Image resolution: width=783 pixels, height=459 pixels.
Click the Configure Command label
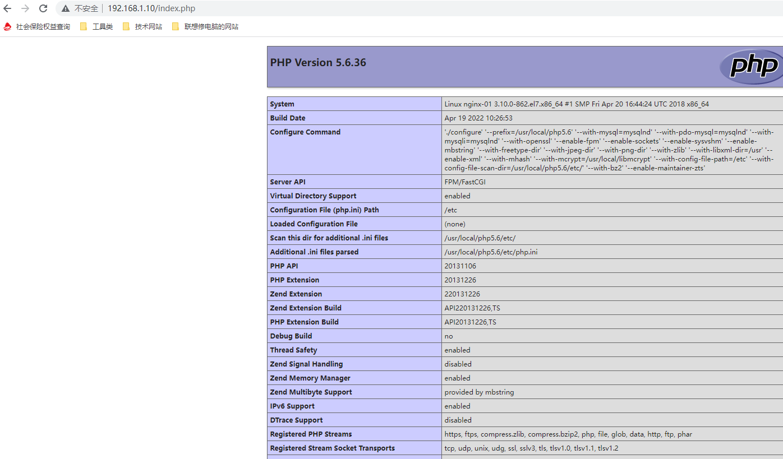pyautogui.click(x=305, y=132)
